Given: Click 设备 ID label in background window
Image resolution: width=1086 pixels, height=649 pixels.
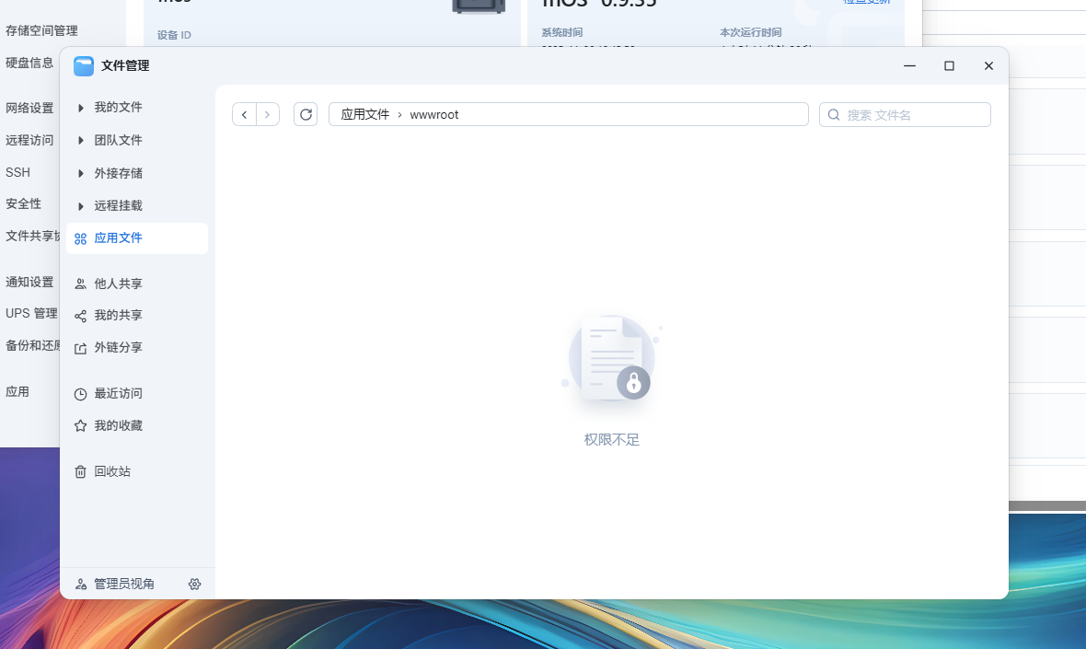Looking at the screenshot, I should 174,35.
